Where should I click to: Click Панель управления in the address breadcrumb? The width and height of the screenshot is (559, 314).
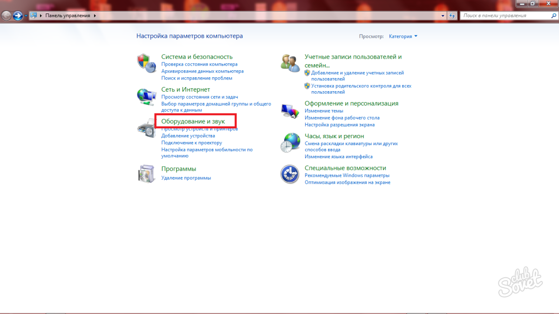pyautogui.click(x=68, y=15)
